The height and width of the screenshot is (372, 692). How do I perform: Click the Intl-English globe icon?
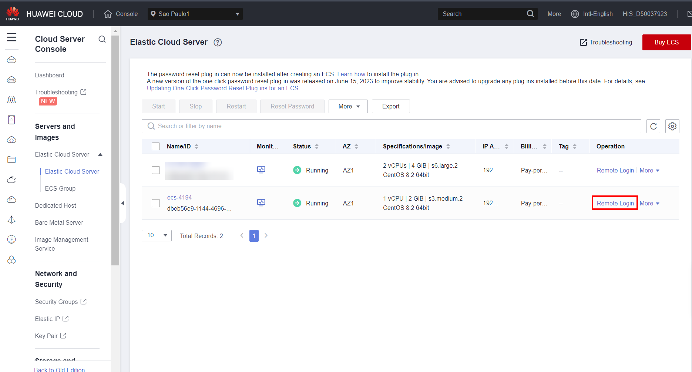575,14
